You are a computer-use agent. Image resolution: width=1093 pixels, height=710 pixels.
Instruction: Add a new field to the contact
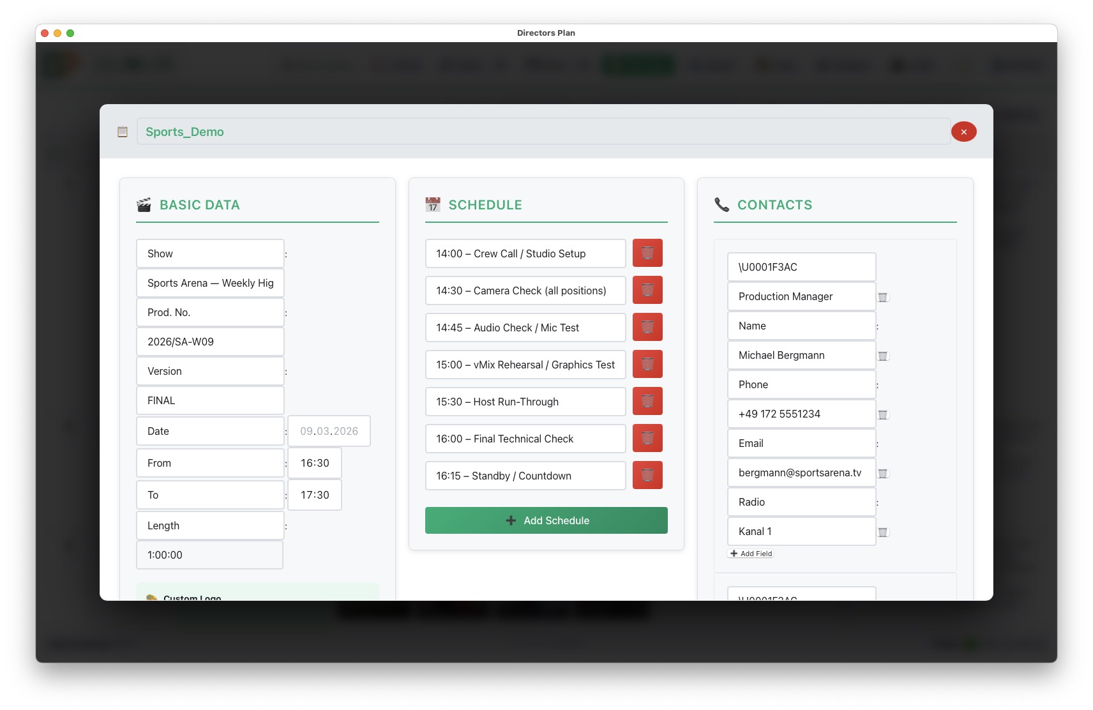(x=751, y=554)
